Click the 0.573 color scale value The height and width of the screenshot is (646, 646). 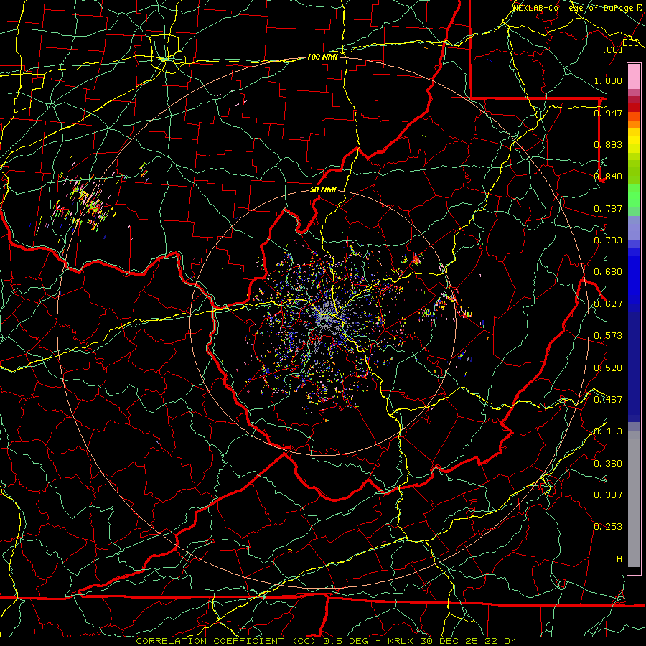608,336
